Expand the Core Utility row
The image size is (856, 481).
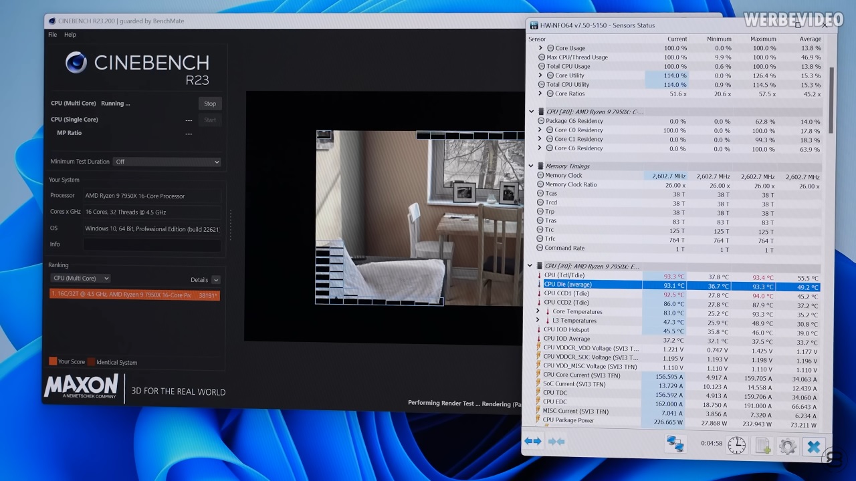540,75
